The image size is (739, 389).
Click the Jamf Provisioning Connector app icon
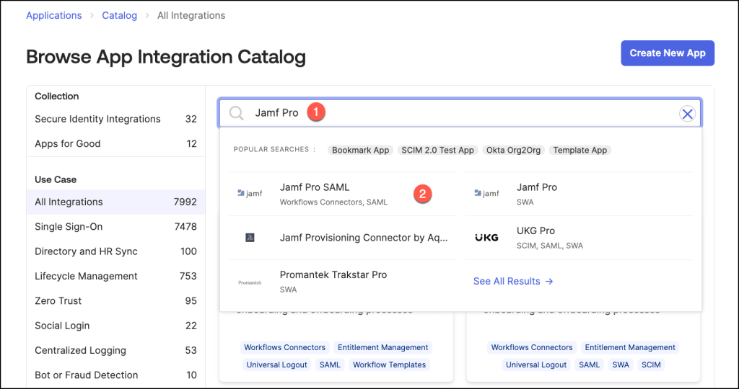pos(250,238)
